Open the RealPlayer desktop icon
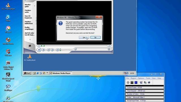This screenshot has height=102, width=181. tap(8, 88)
